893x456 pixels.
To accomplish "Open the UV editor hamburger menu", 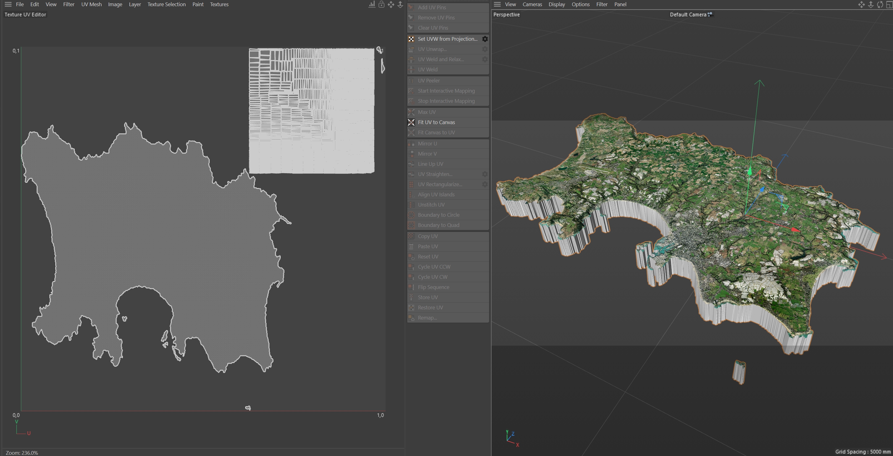I will click(x=8, y=5).
